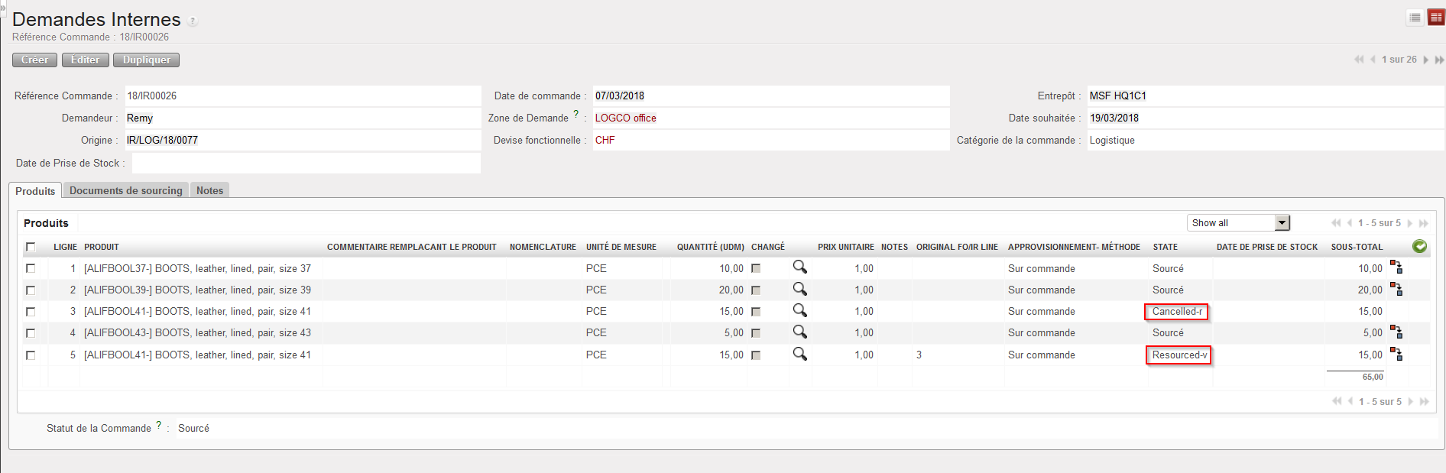Click the re-source icon on line 2 row
This screenshot has width=1446, height=473.
[x=1396, y=290]
